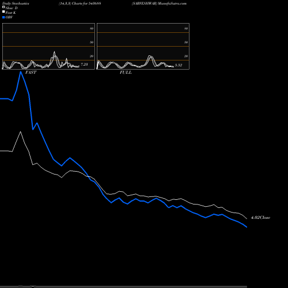Click the peak of the white Close line
Image resolution: width=288 pixels, height=288 pixels.
(x=21, y=132)
